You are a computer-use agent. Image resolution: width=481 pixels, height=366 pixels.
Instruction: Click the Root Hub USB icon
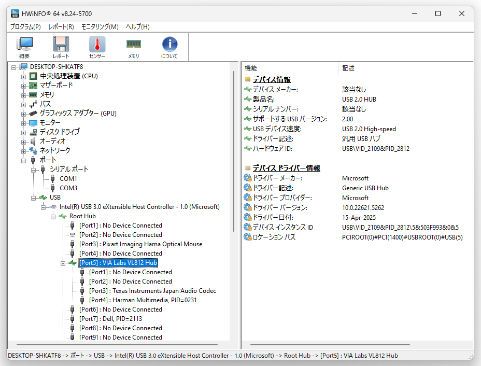[63, 216]
